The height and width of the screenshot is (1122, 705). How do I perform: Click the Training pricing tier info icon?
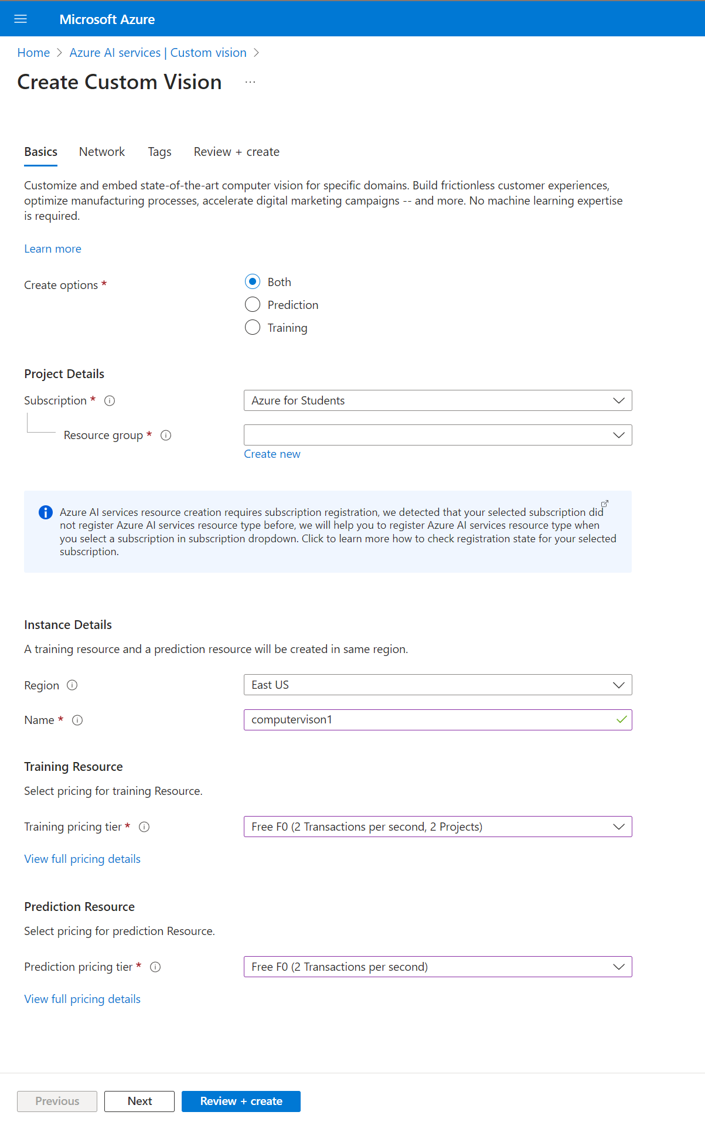(x=144, y=827)
